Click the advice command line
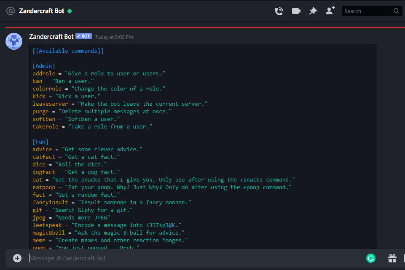Image resolution: width=405 pixels, height=270 pixels. [88, 150]
